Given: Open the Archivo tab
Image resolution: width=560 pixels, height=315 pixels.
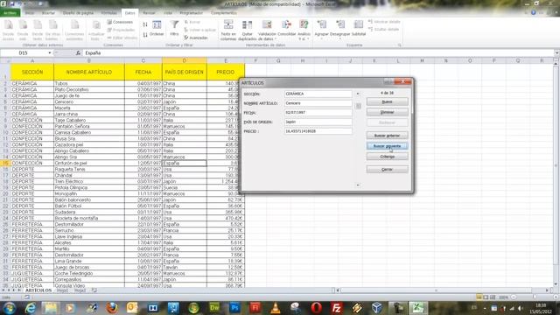Looking at the screenshot, I should point(10,13).
